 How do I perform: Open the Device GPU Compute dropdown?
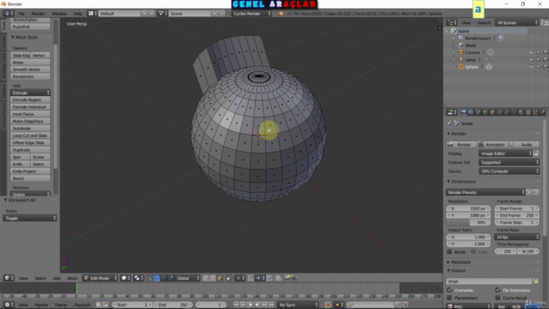click(x=509, y=172)
